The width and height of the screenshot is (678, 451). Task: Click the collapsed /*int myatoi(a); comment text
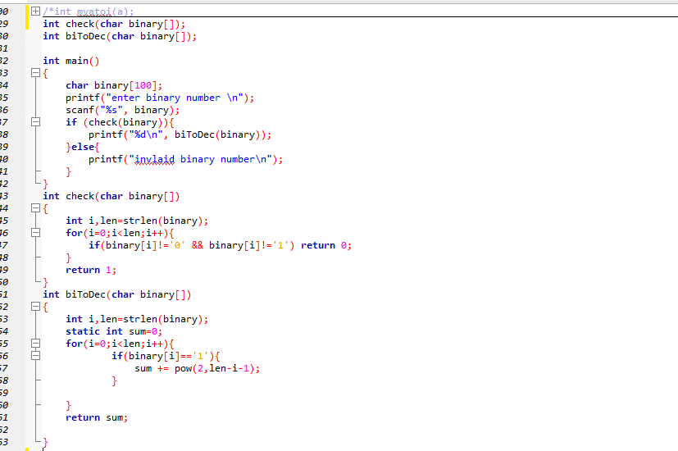[x=89, y=11]
